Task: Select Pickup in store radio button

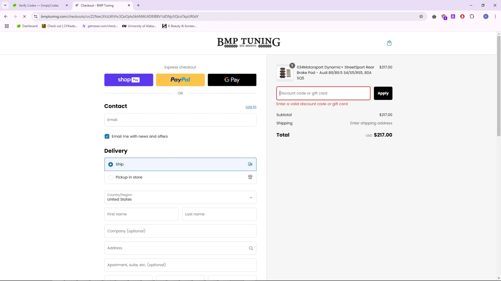Action: point(111,177)
